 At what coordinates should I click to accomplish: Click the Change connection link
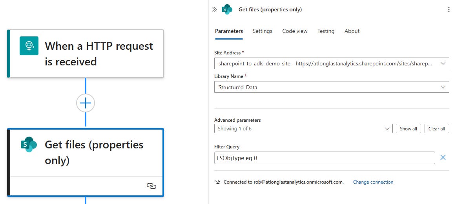click(373, 182)
